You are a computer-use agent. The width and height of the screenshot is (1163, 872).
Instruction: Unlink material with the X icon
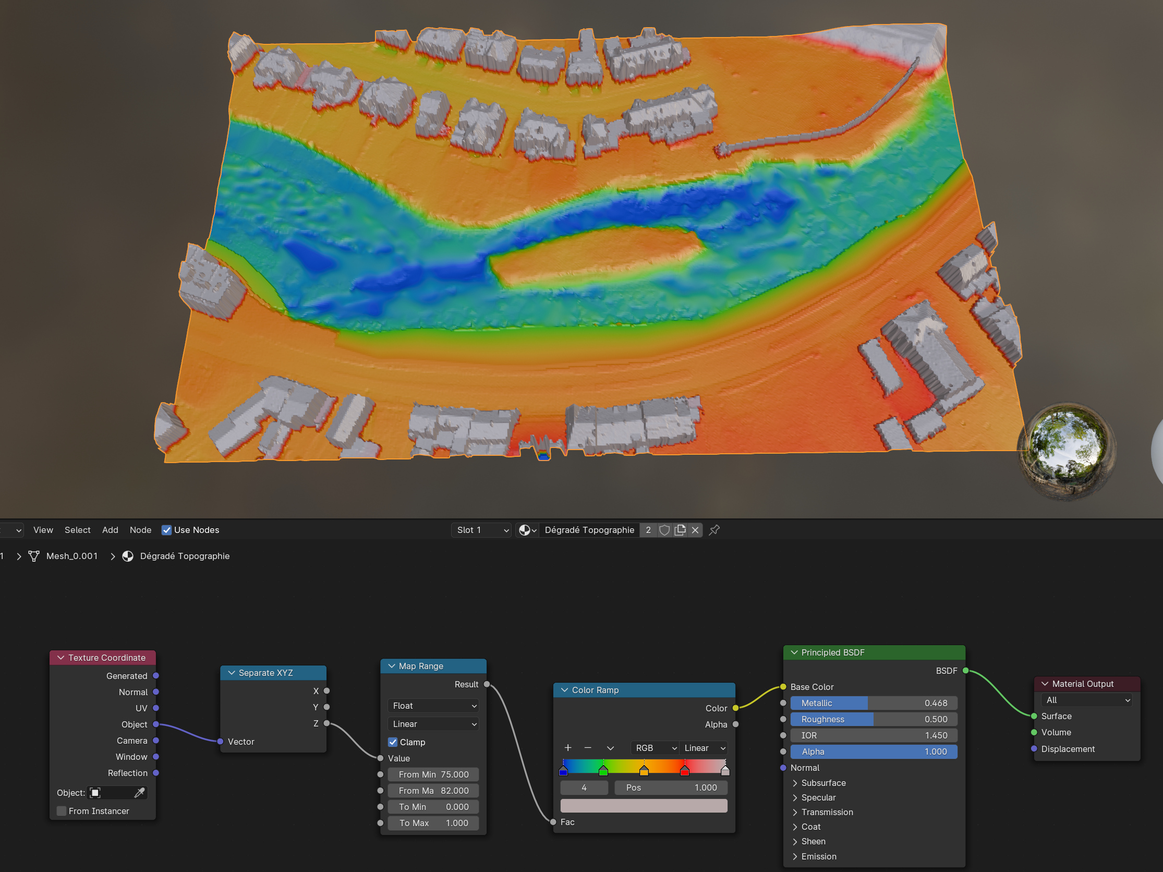pos(695,530)
